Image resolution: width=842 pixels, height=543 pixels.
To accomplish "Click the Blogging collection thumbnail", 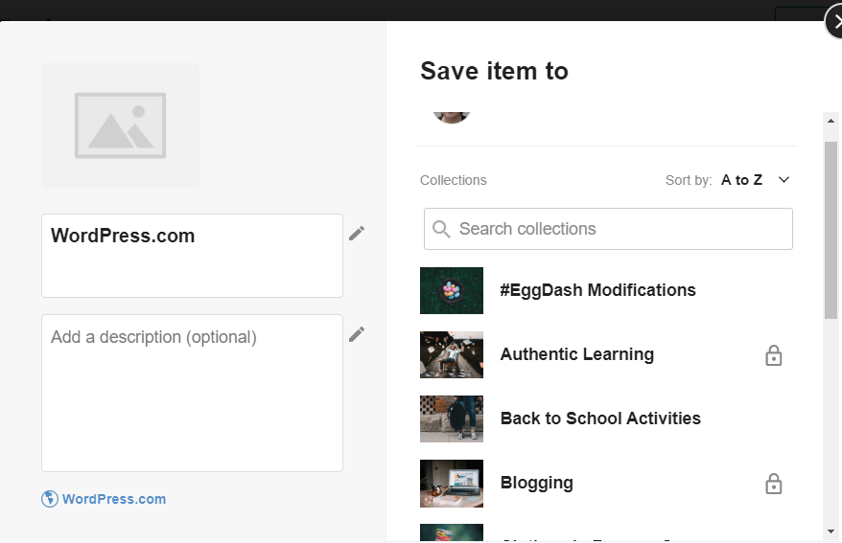I will coord(452,484).
